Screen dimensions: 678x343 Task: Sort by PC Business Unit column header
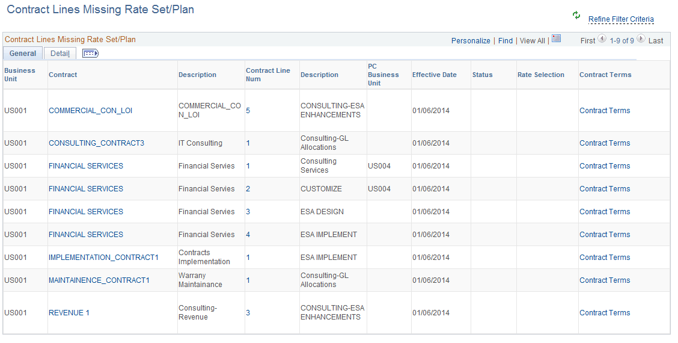(x=383, y=75)
